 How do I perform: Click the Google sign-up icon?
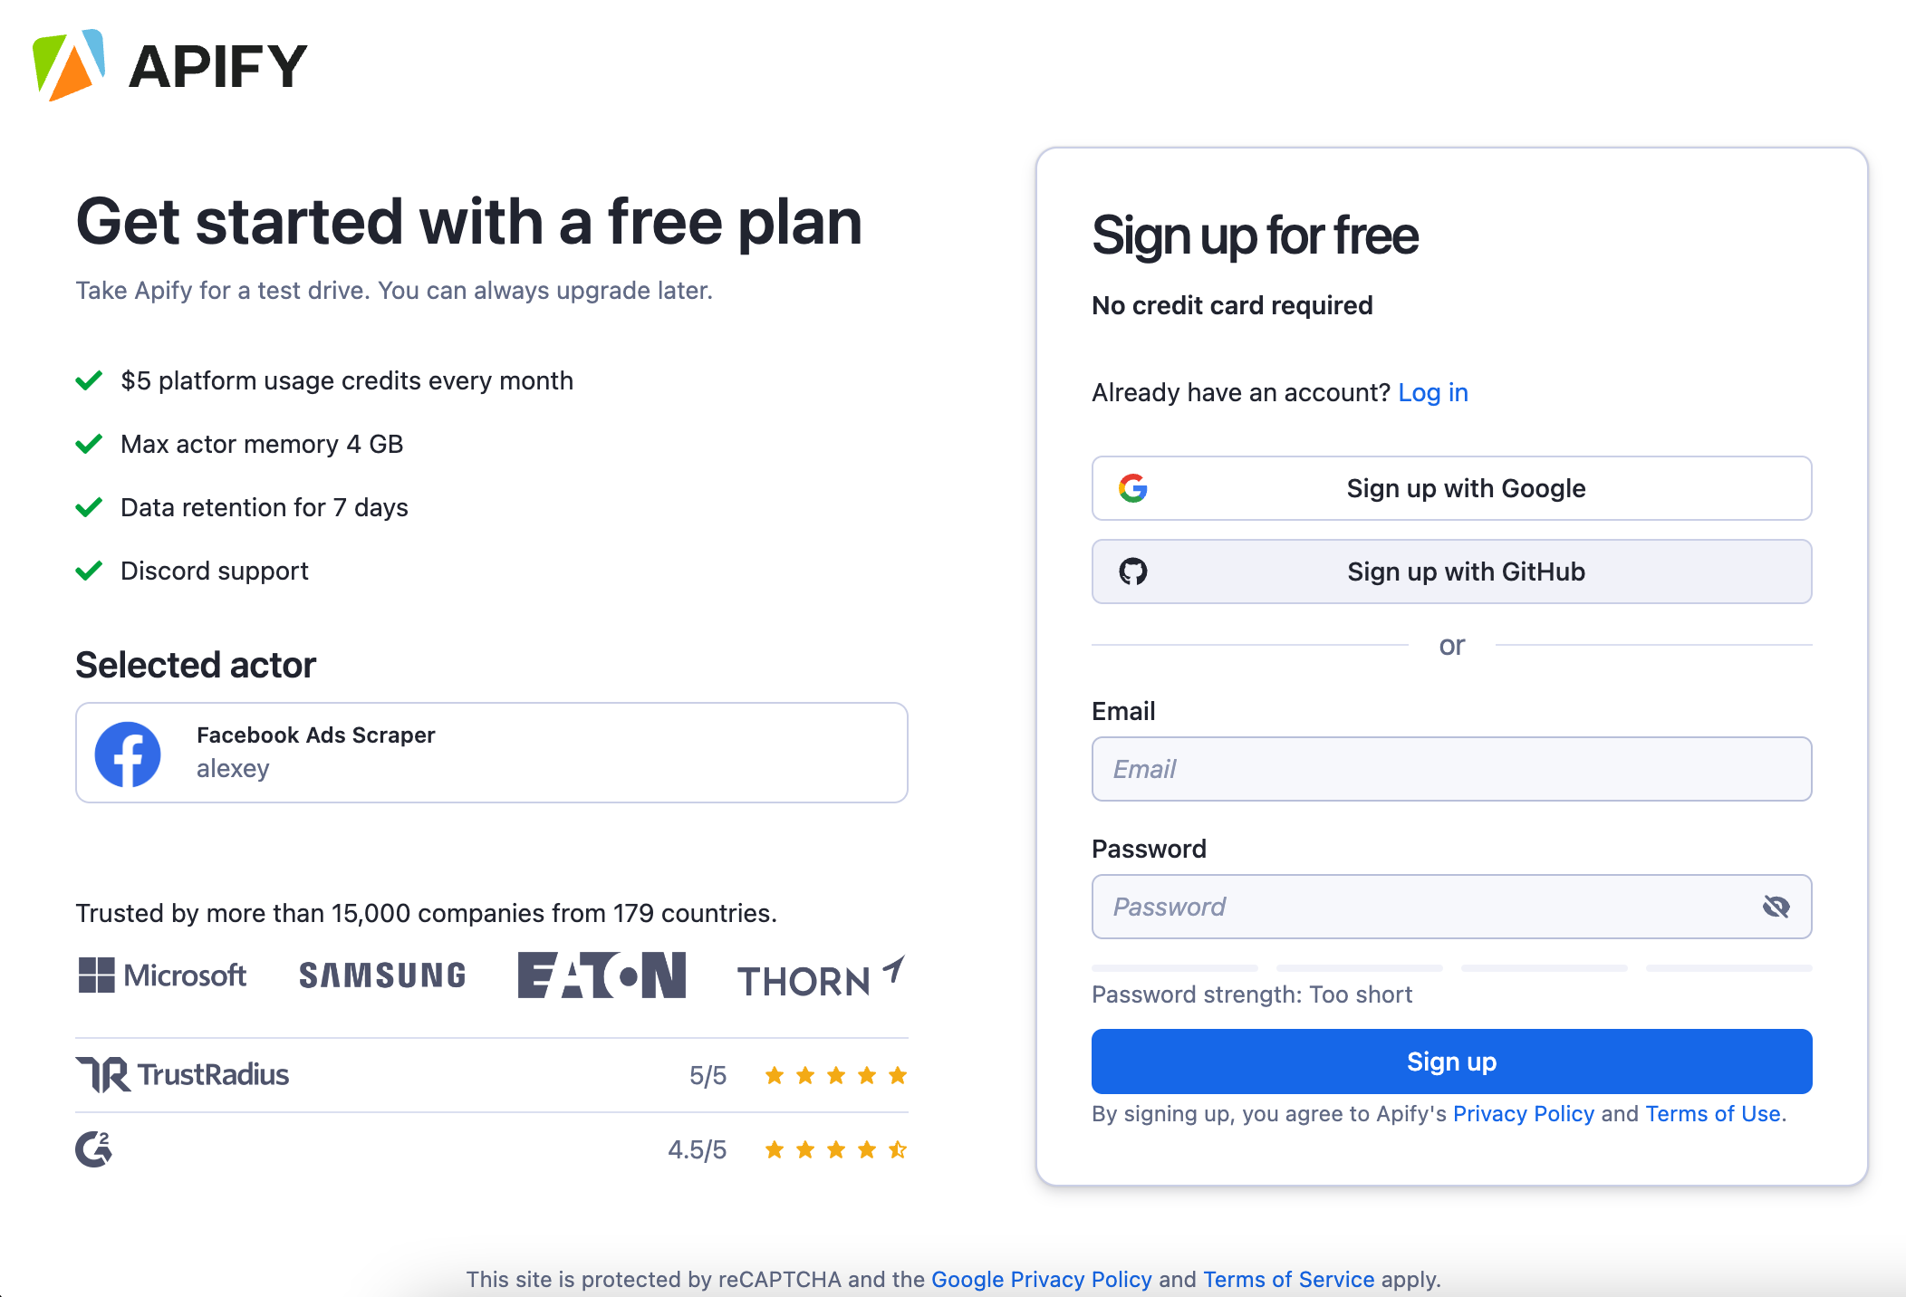click(x=1133, y=488)
